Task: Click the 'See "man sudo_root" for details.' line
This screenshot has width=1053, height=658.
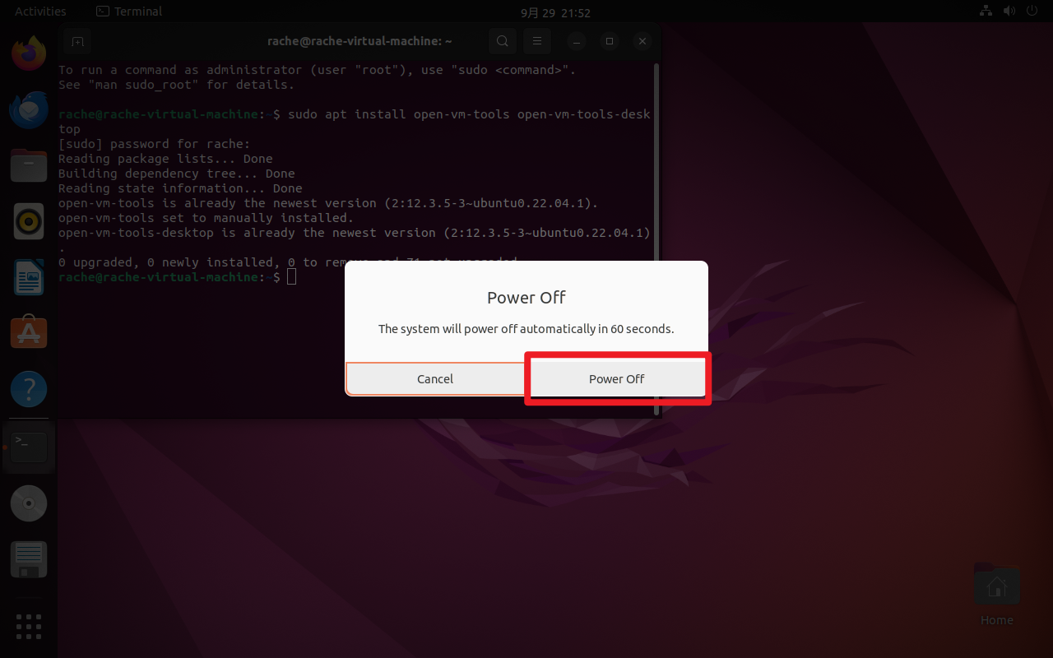Action: (x=176, y=85)
